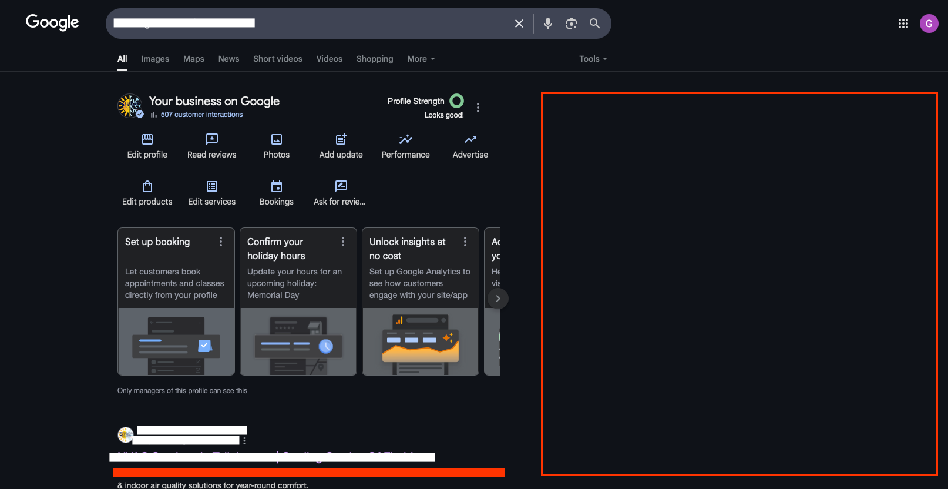Viewport: 948px width, 489px height.
Task: Open options on Unlock insights card
Action: click(465, 242)
